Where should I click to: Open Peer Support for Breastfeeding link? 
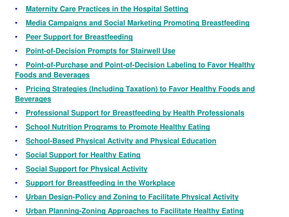pos(79,37)
